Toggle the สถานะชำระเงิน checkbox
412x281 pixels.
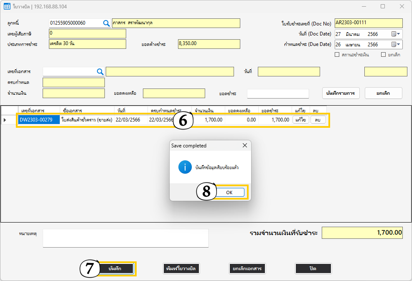337,55
